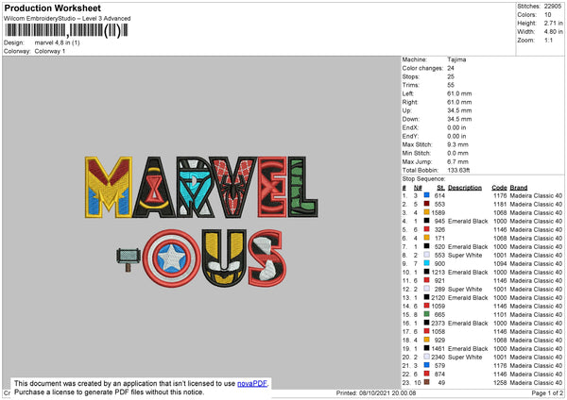Click the 'Colorway 1' value
The height and width of the screenshot is (400, 567).
point(50,51)
